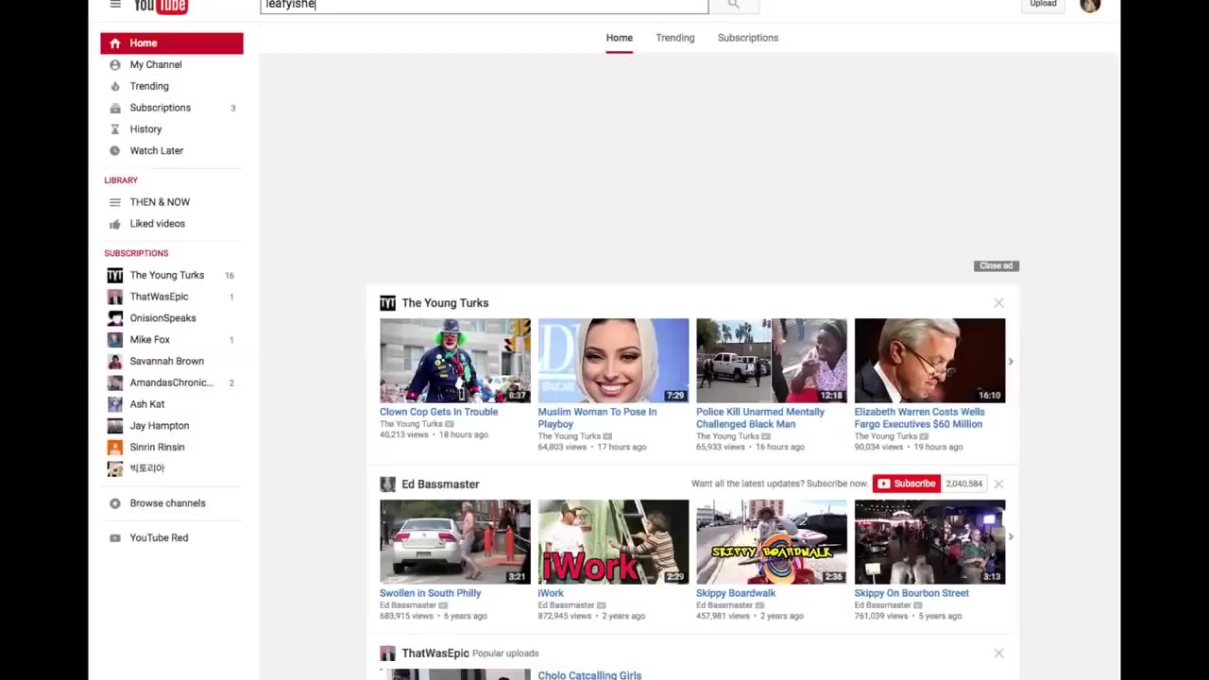Subscribe to Ed Bassmaster
The width and height of the screenshot is (1209, 680).
907,484
